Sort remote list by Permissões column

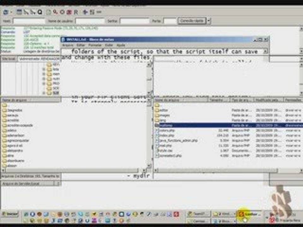click(293, 100)
